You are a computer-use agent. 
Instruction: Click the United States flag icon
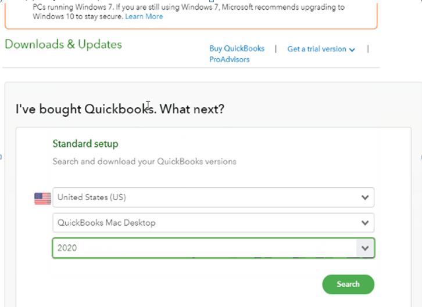[x=42, y=198]
